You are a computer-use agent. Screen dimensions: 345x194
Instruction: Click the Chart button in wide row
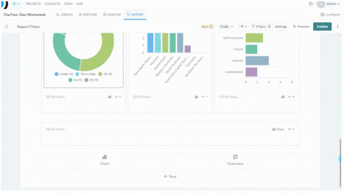point(278,129)
